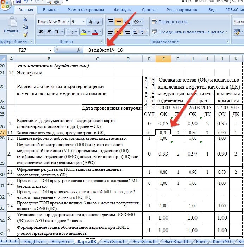Toggle underline Ч formatting

pos(57,32)
